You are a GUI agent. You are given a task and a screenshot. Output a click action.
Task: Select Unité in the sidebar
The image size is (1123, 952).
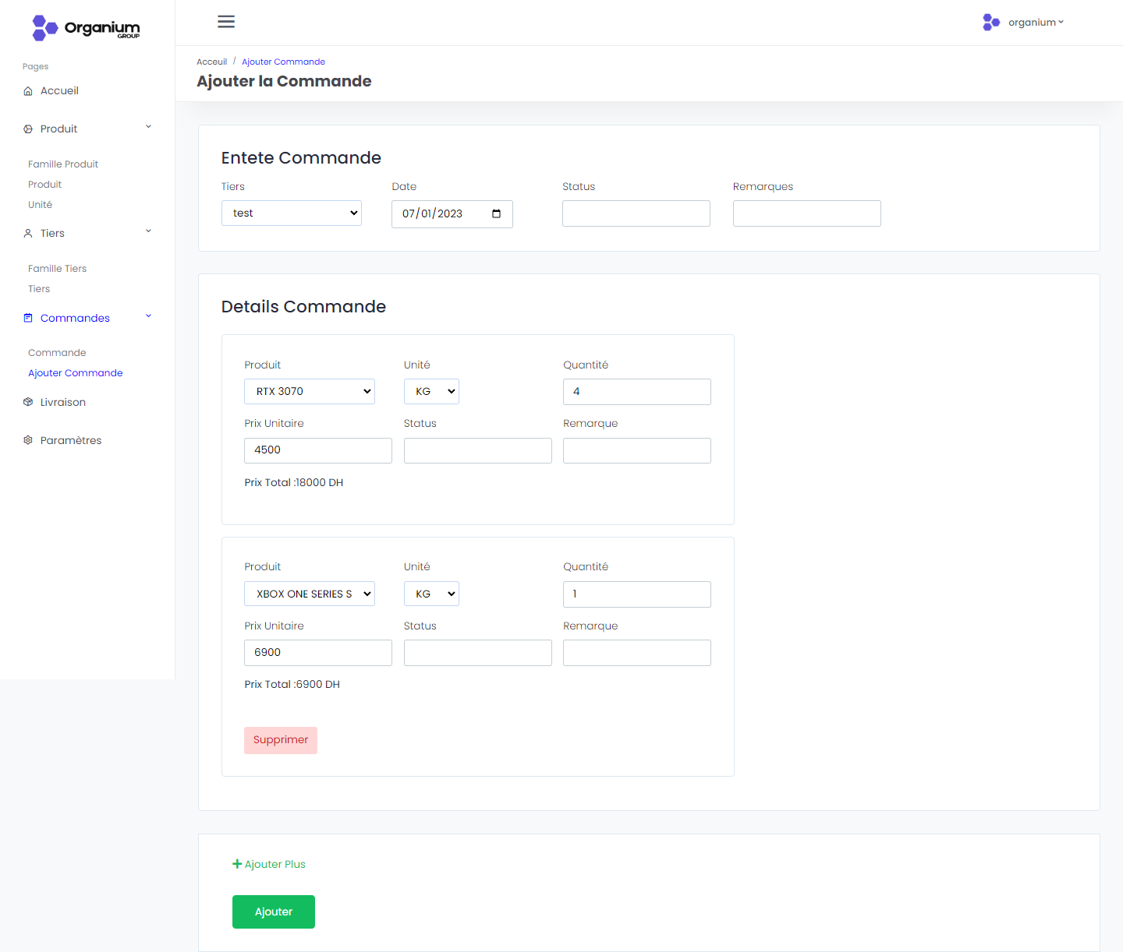click(41, 205)
